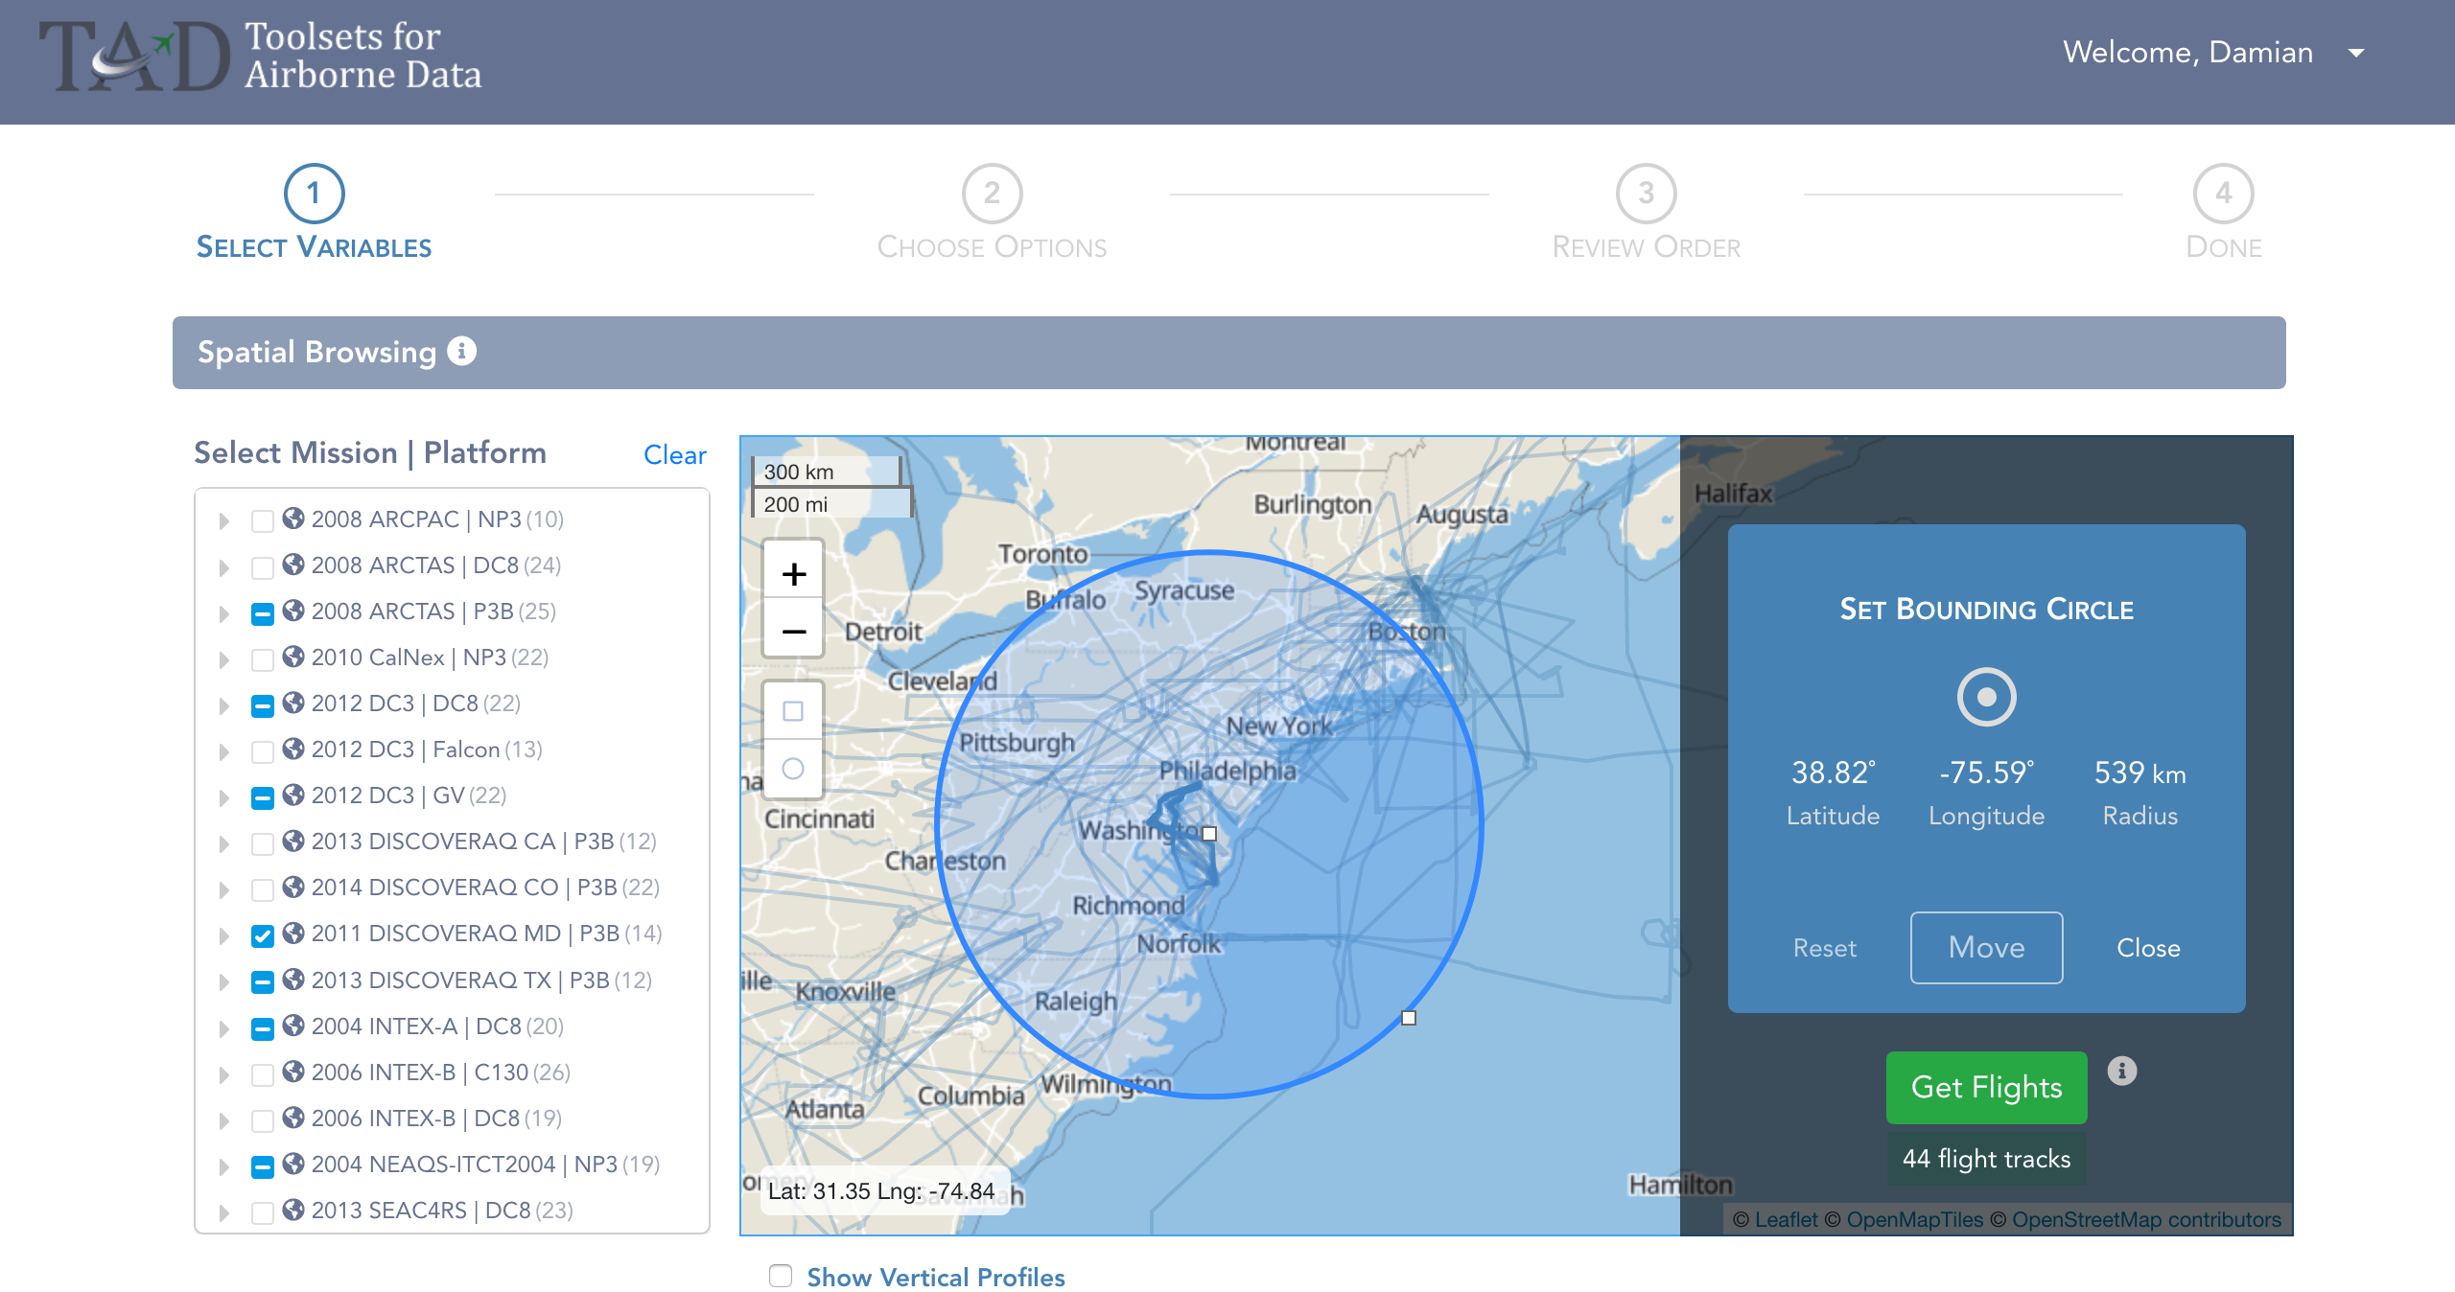2455x1292 pixels.
Task: Select the rectangle bounding box draw tool
Action: [x=793, y=711]
